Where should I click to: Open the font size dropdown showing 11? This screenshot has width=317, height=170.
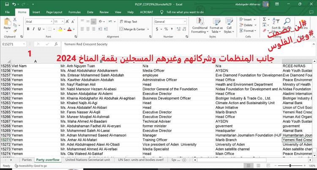click(x=63, y=22)
